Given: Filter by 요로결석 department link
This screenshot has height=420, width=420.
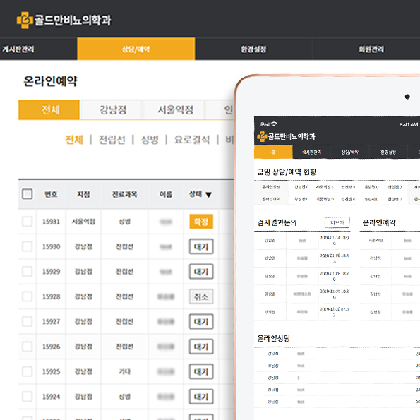Looking at the screenshot, I should 192,140.
